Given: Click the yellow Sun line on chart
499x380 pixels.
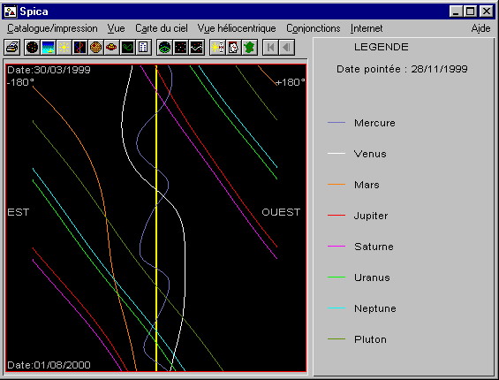Looking at the screenshot, I should point(156,218).
